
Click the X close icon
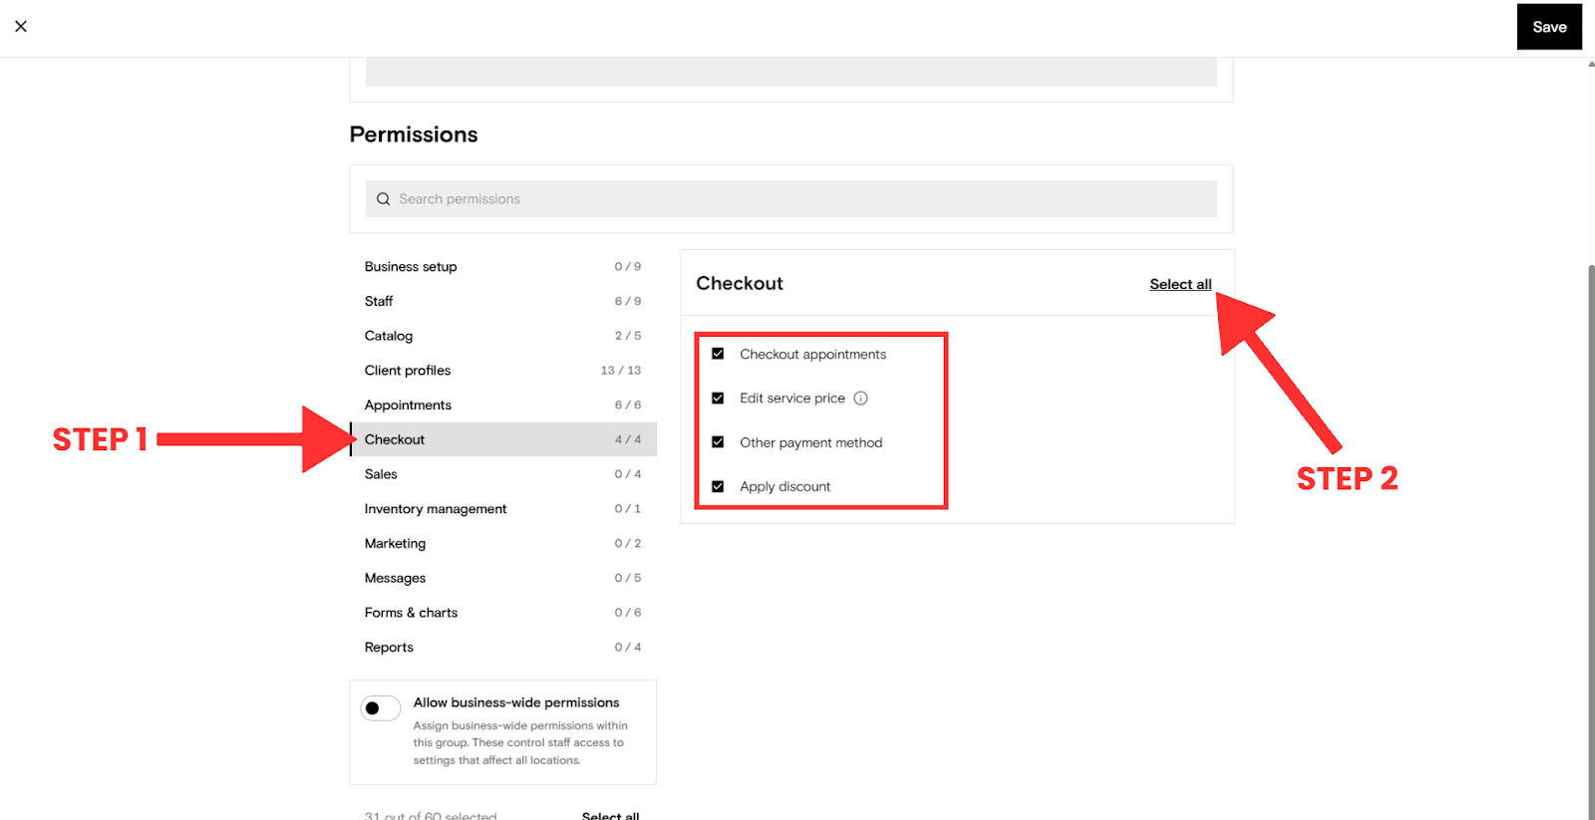pyautogui.click(x=21, y=26)
